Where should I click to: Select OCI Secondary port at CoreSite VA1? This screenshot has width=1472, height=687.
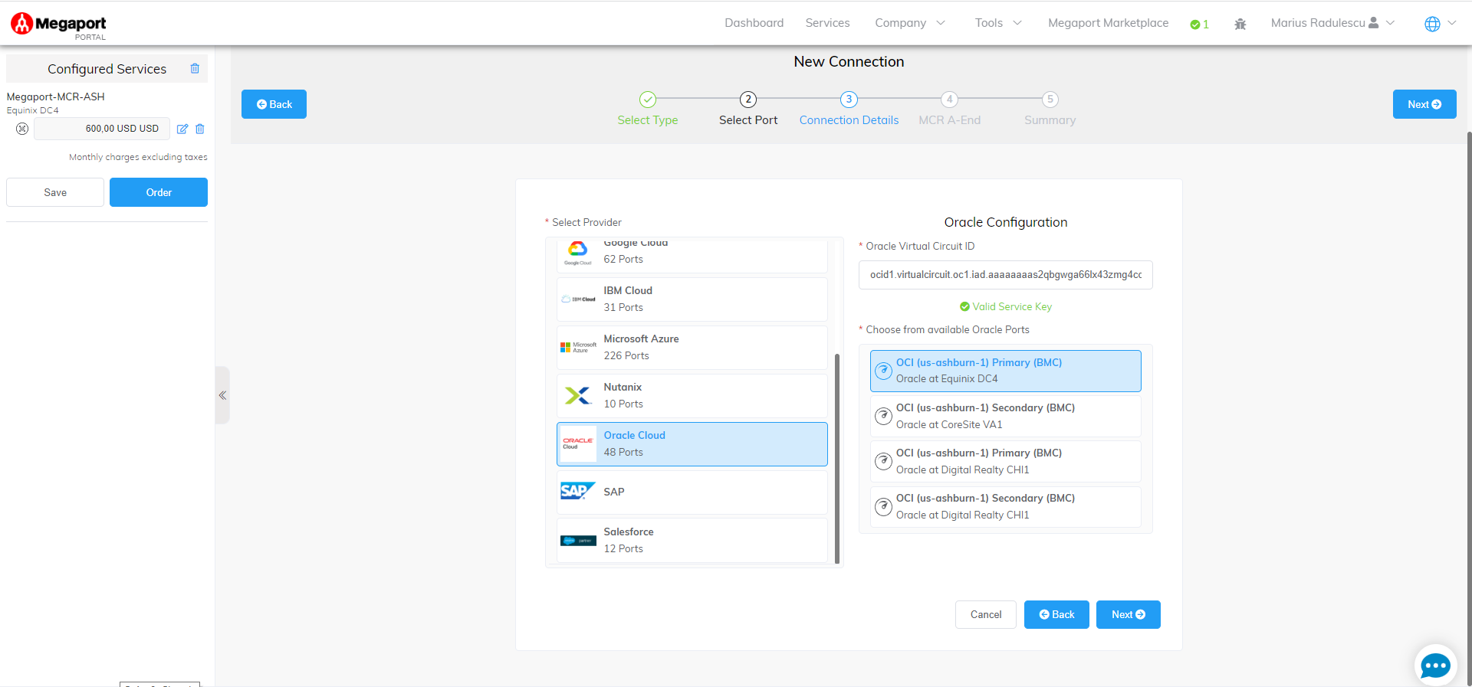coord(1005,416)
